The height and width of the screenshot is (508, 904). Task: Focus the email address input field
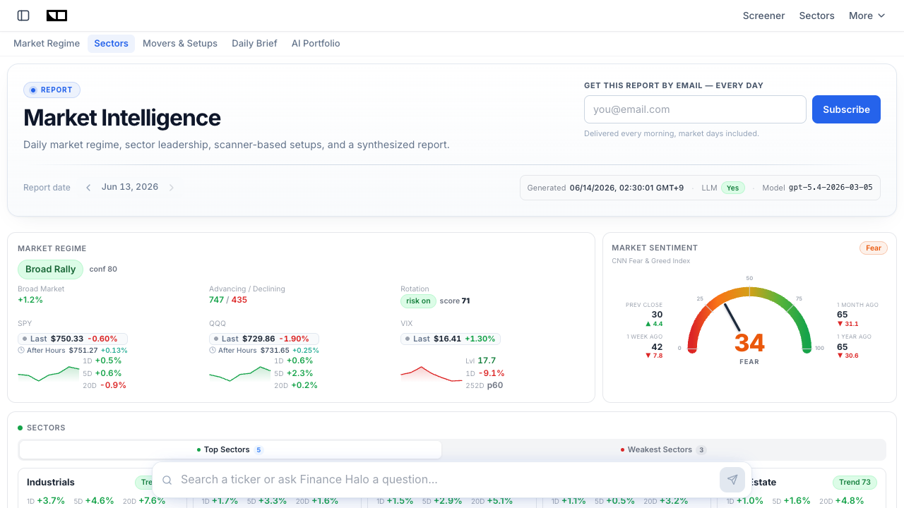[695, 109]
